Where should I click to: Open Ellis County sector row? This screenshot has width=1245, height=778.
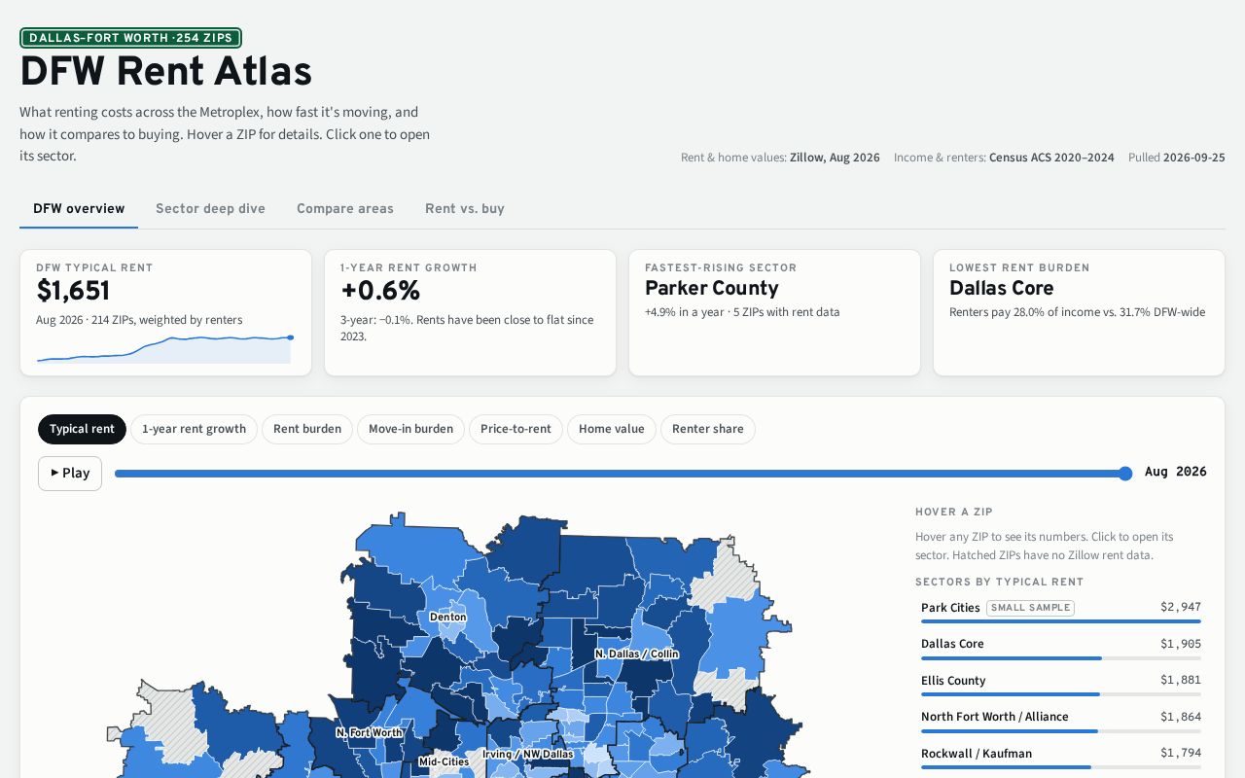tap(1061, 684)
